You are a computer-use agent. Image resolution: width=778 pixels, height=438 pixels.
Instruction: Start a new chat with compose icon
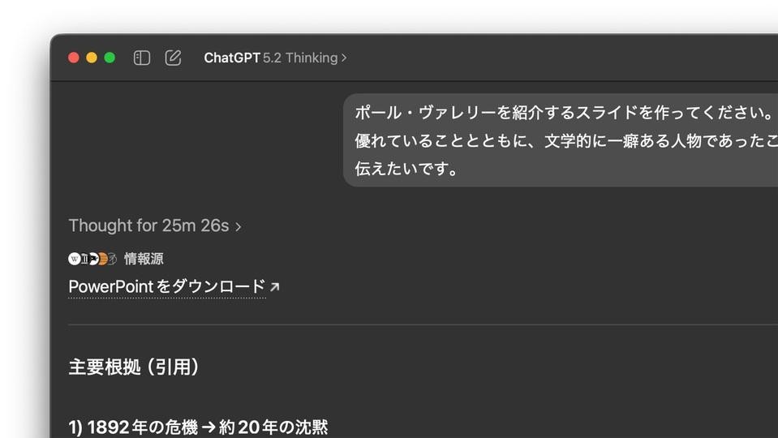point(173,58)
